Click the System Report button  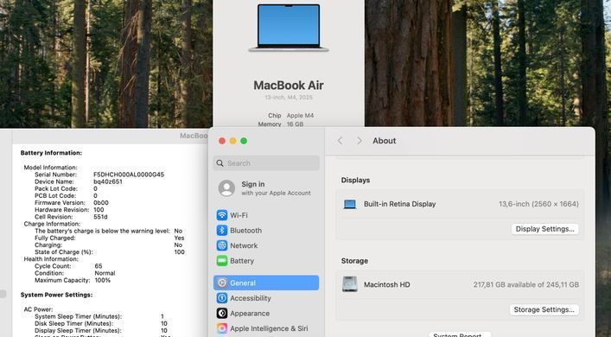(x=461, y=334)
